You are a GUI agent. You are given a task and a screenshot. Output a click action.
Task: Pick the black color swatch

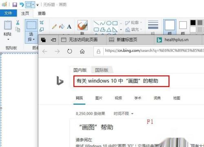[x=193, y=22]
